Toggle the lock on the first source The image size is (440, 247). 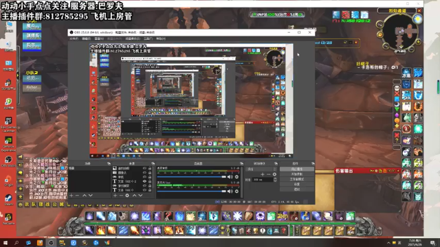click(x=150, y=168)
